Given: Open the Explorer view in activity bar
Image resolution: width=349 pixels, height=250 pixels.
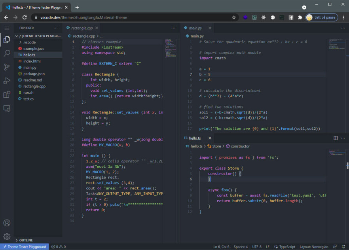Looking at the screenshot, I should [7, 40].
